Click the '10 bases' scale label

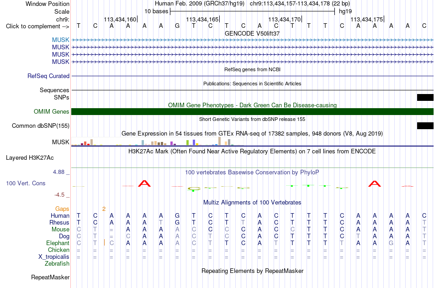click(156, 11)
